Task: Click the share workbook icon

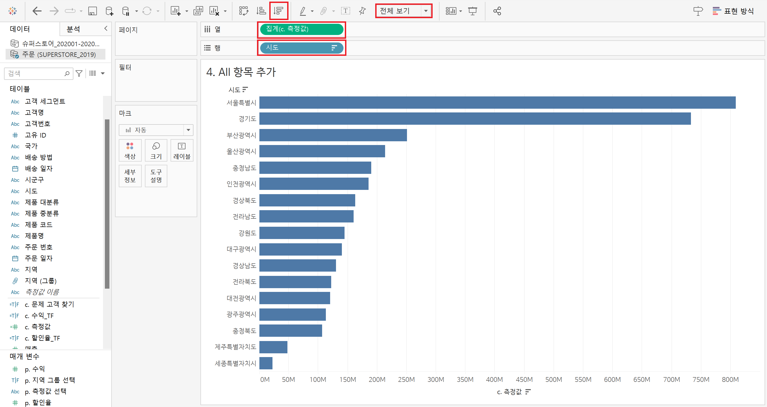Action: pos(497,11)
